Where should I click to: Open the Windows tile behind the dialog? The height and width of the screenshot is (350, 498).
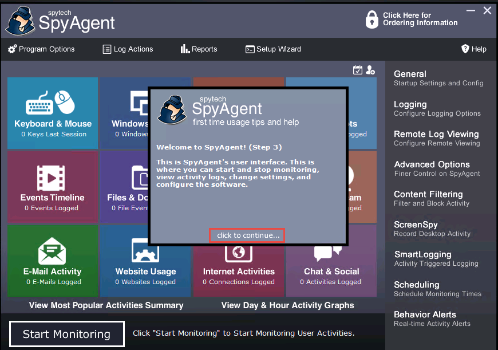coord(124,113)
